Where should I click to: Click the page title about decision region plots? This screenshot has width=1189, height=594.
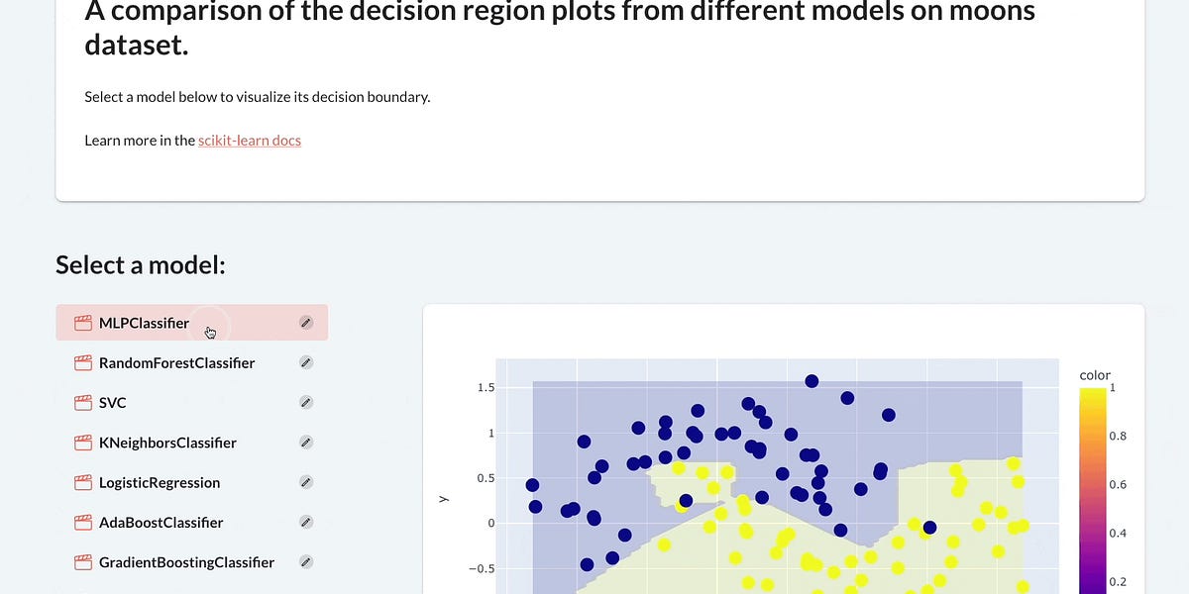[x=560, y=28]
